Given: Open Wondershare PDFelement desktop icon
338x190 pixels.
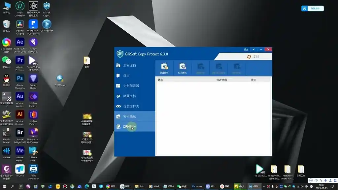Looking at the screenshot, I should 33,27.
